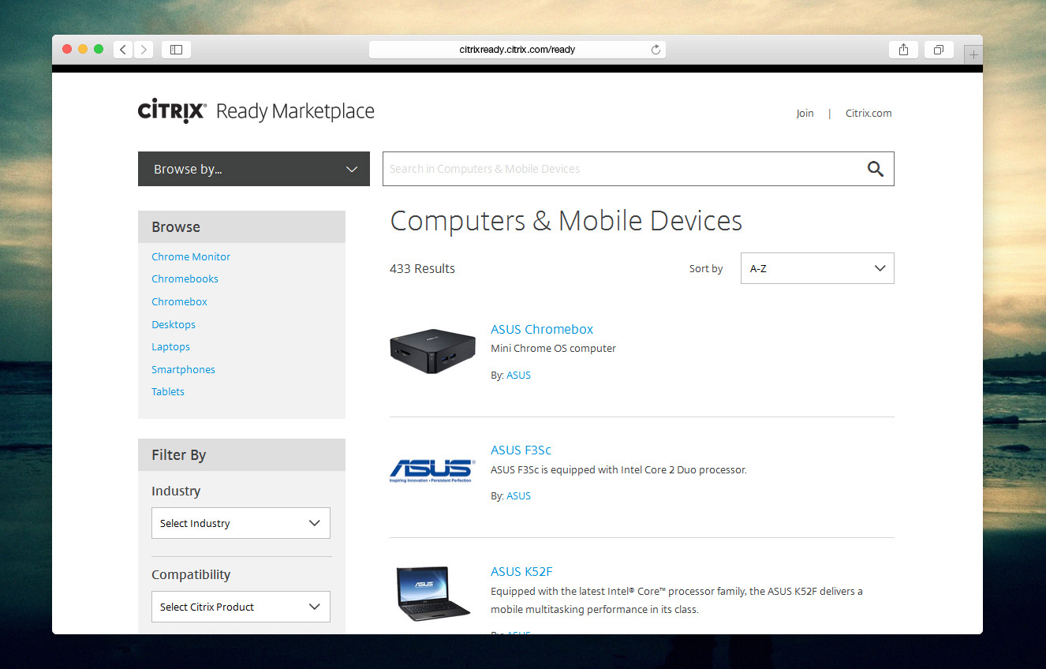Browse the Laptops category

[x=170, y=347]
